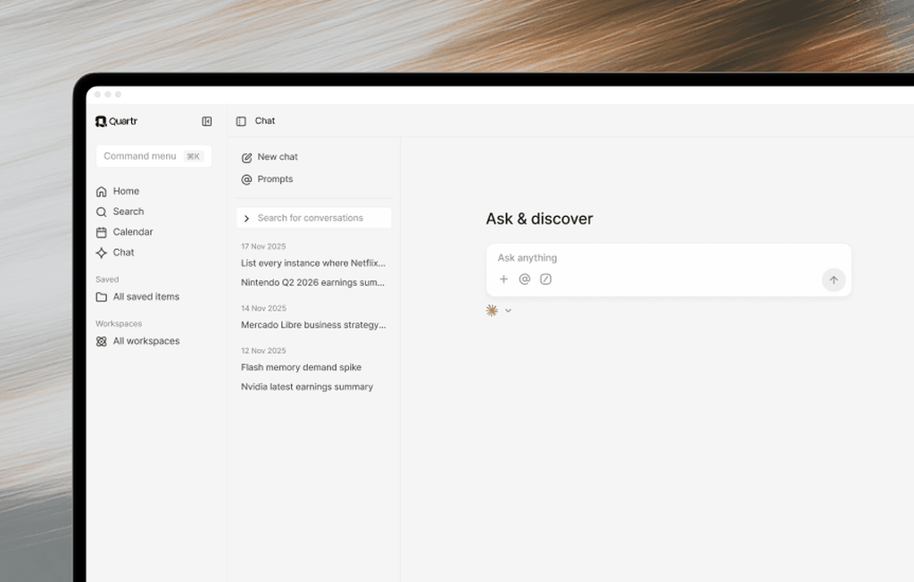Send the message with the arrow-up button
Screen dimensions: 914x582
834,280
